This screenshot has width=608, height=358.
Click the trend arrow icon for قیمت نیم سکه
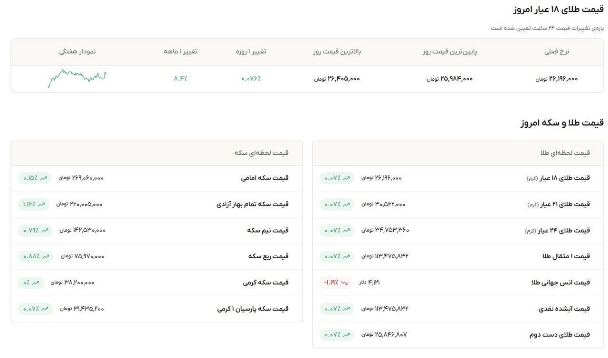(45, 230)
